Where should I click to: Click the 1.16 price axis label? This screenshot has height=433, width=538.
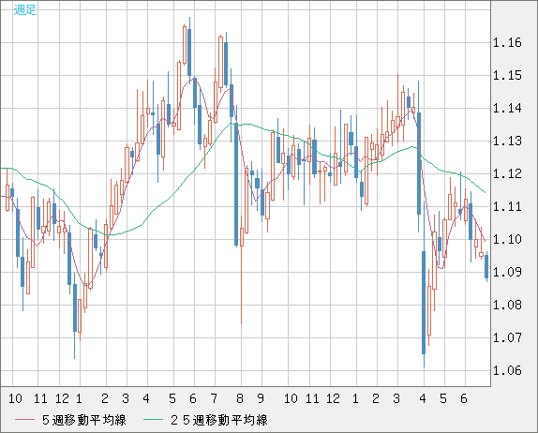(x=507, y=43)
